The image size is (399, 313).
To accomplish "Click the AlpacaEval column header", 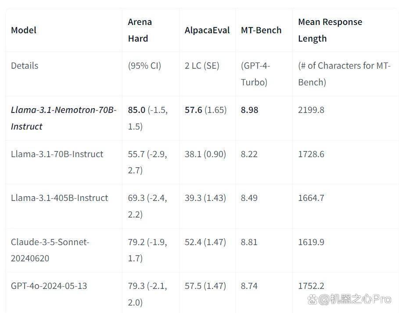I will click(207, 30).
